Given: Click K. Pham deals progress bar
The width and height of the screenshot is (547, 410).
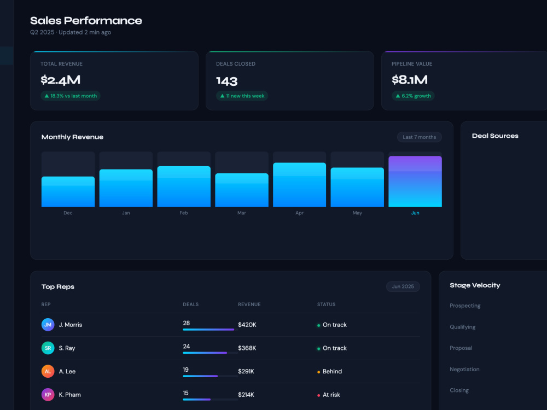Looking at the screenshot, I should (x=211, y=400).
